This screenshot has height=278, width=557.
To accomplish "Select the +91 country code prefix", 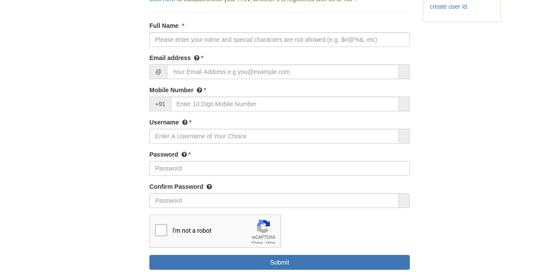I will click(160, 104).
